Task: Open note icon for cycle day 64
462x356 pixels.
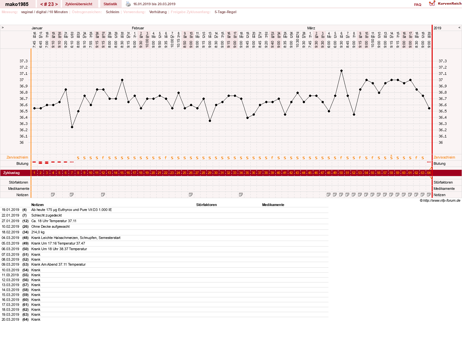Action: pyautogui.click(x=429, y=195)
